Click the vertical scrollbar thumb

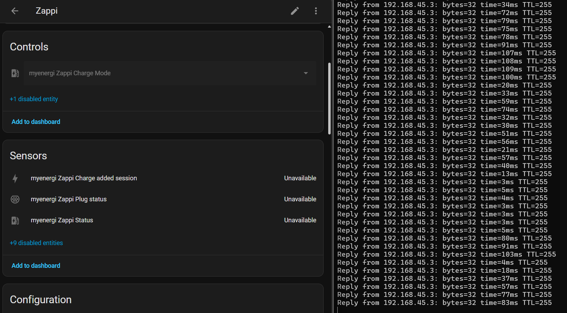tap(329, 98)
